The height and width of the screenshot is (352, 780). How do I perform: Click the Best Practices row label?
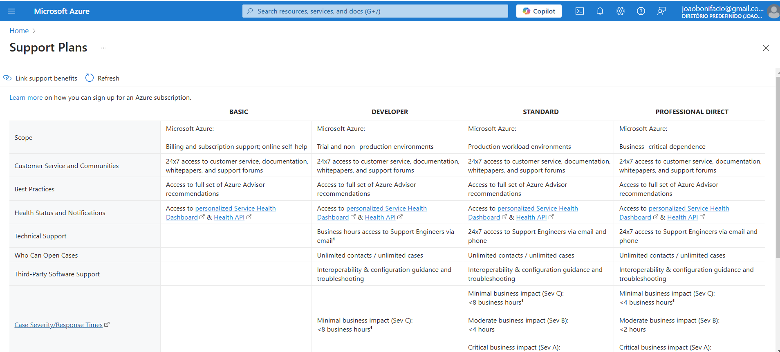coord(34,189)
